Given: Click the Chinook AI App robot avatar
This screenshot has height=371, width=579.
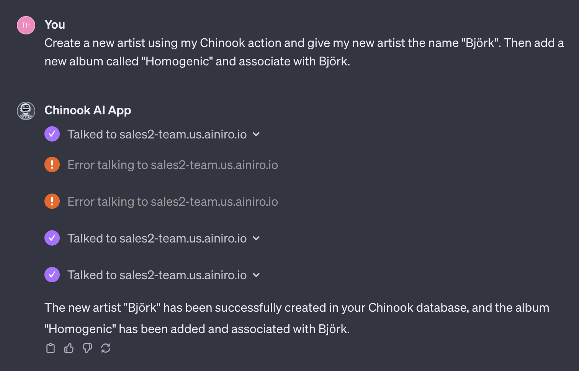Looking at the screenshot, I should coord(26,111).
